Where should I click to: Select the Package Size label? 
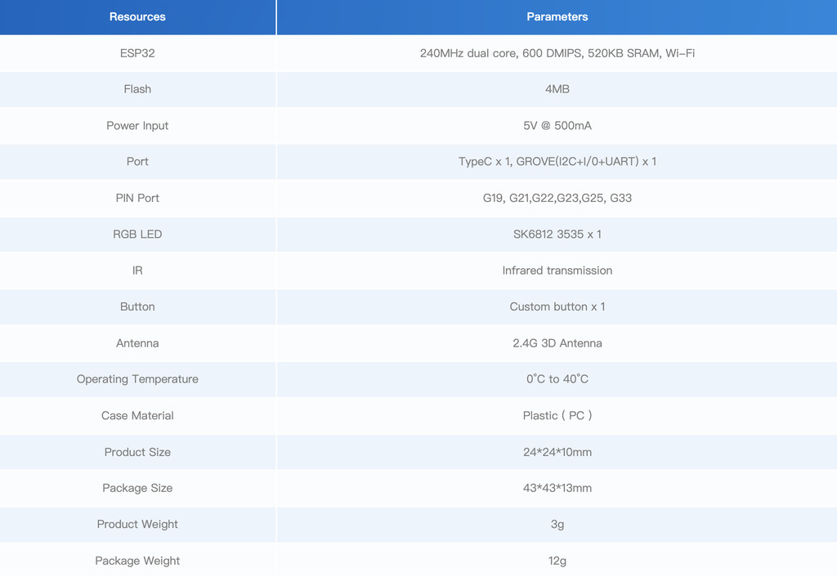click(x=137, y=488)
